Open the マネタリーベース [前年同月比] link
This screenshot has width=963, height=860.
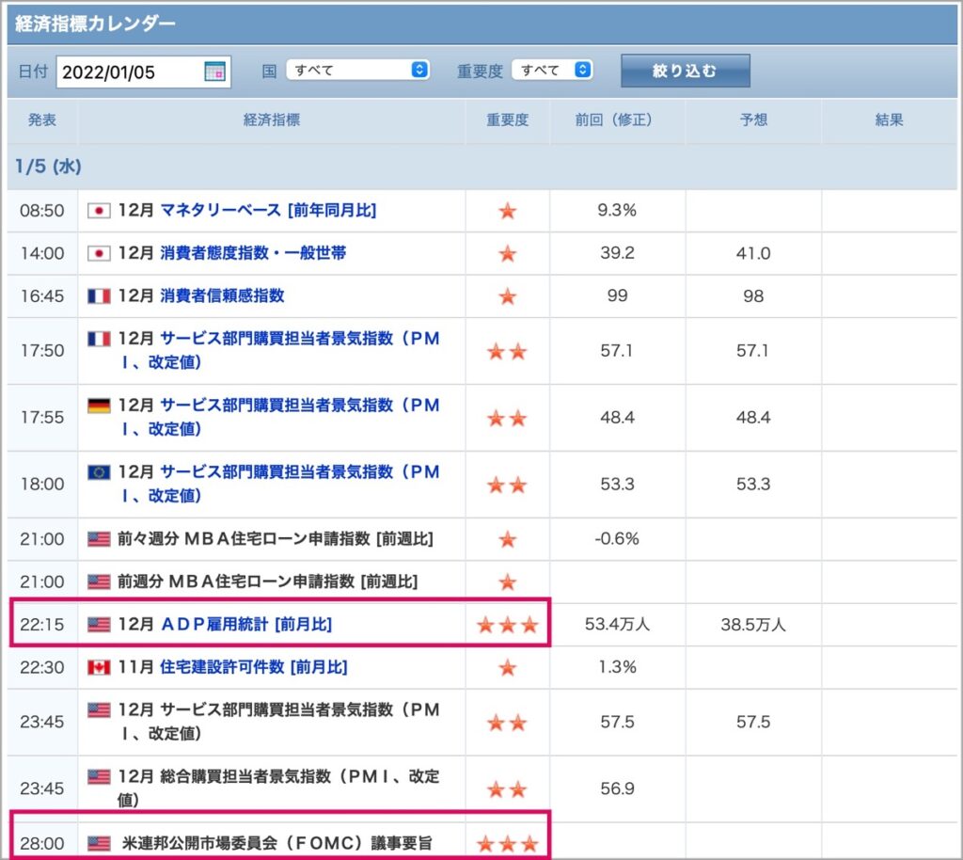click(268, 211)
